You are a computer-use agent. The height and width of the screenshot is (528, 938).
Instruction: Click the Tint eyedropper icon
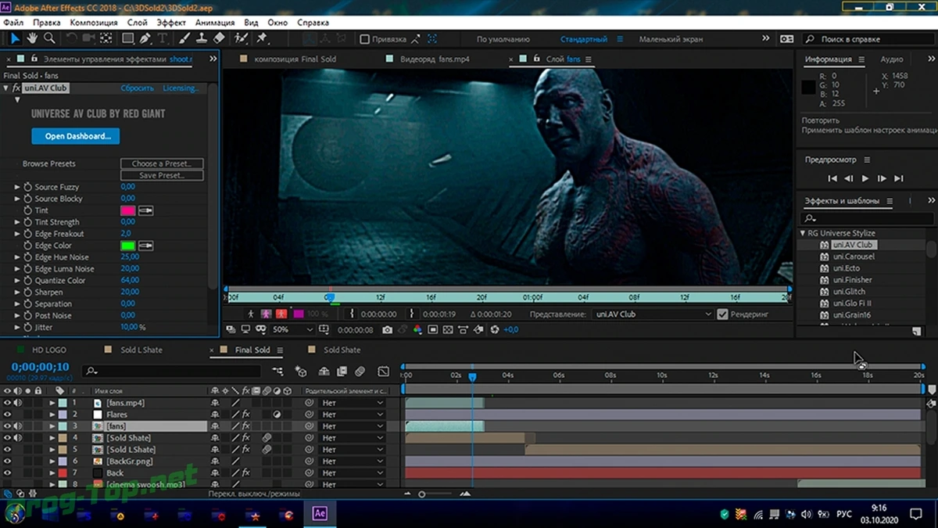click(146, 210)
